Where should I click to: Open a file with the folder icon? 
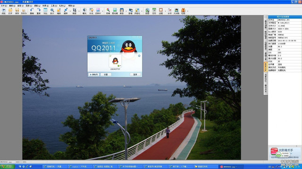10,11
